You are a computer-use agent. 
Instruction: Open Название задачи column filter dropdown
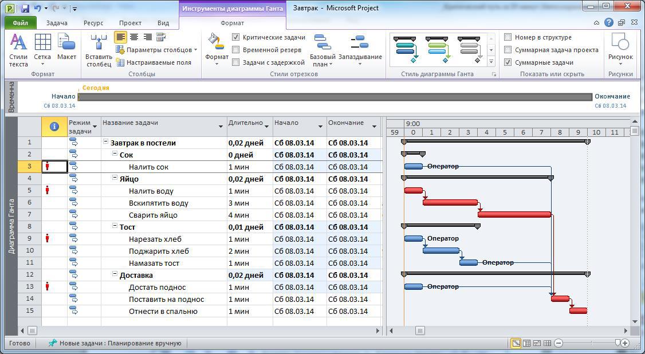click(x=221, y=127)
